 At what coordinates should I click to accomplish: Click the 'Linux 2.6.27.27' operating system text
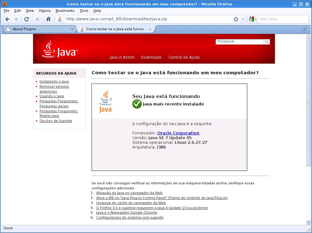click(x=191, y=142)
